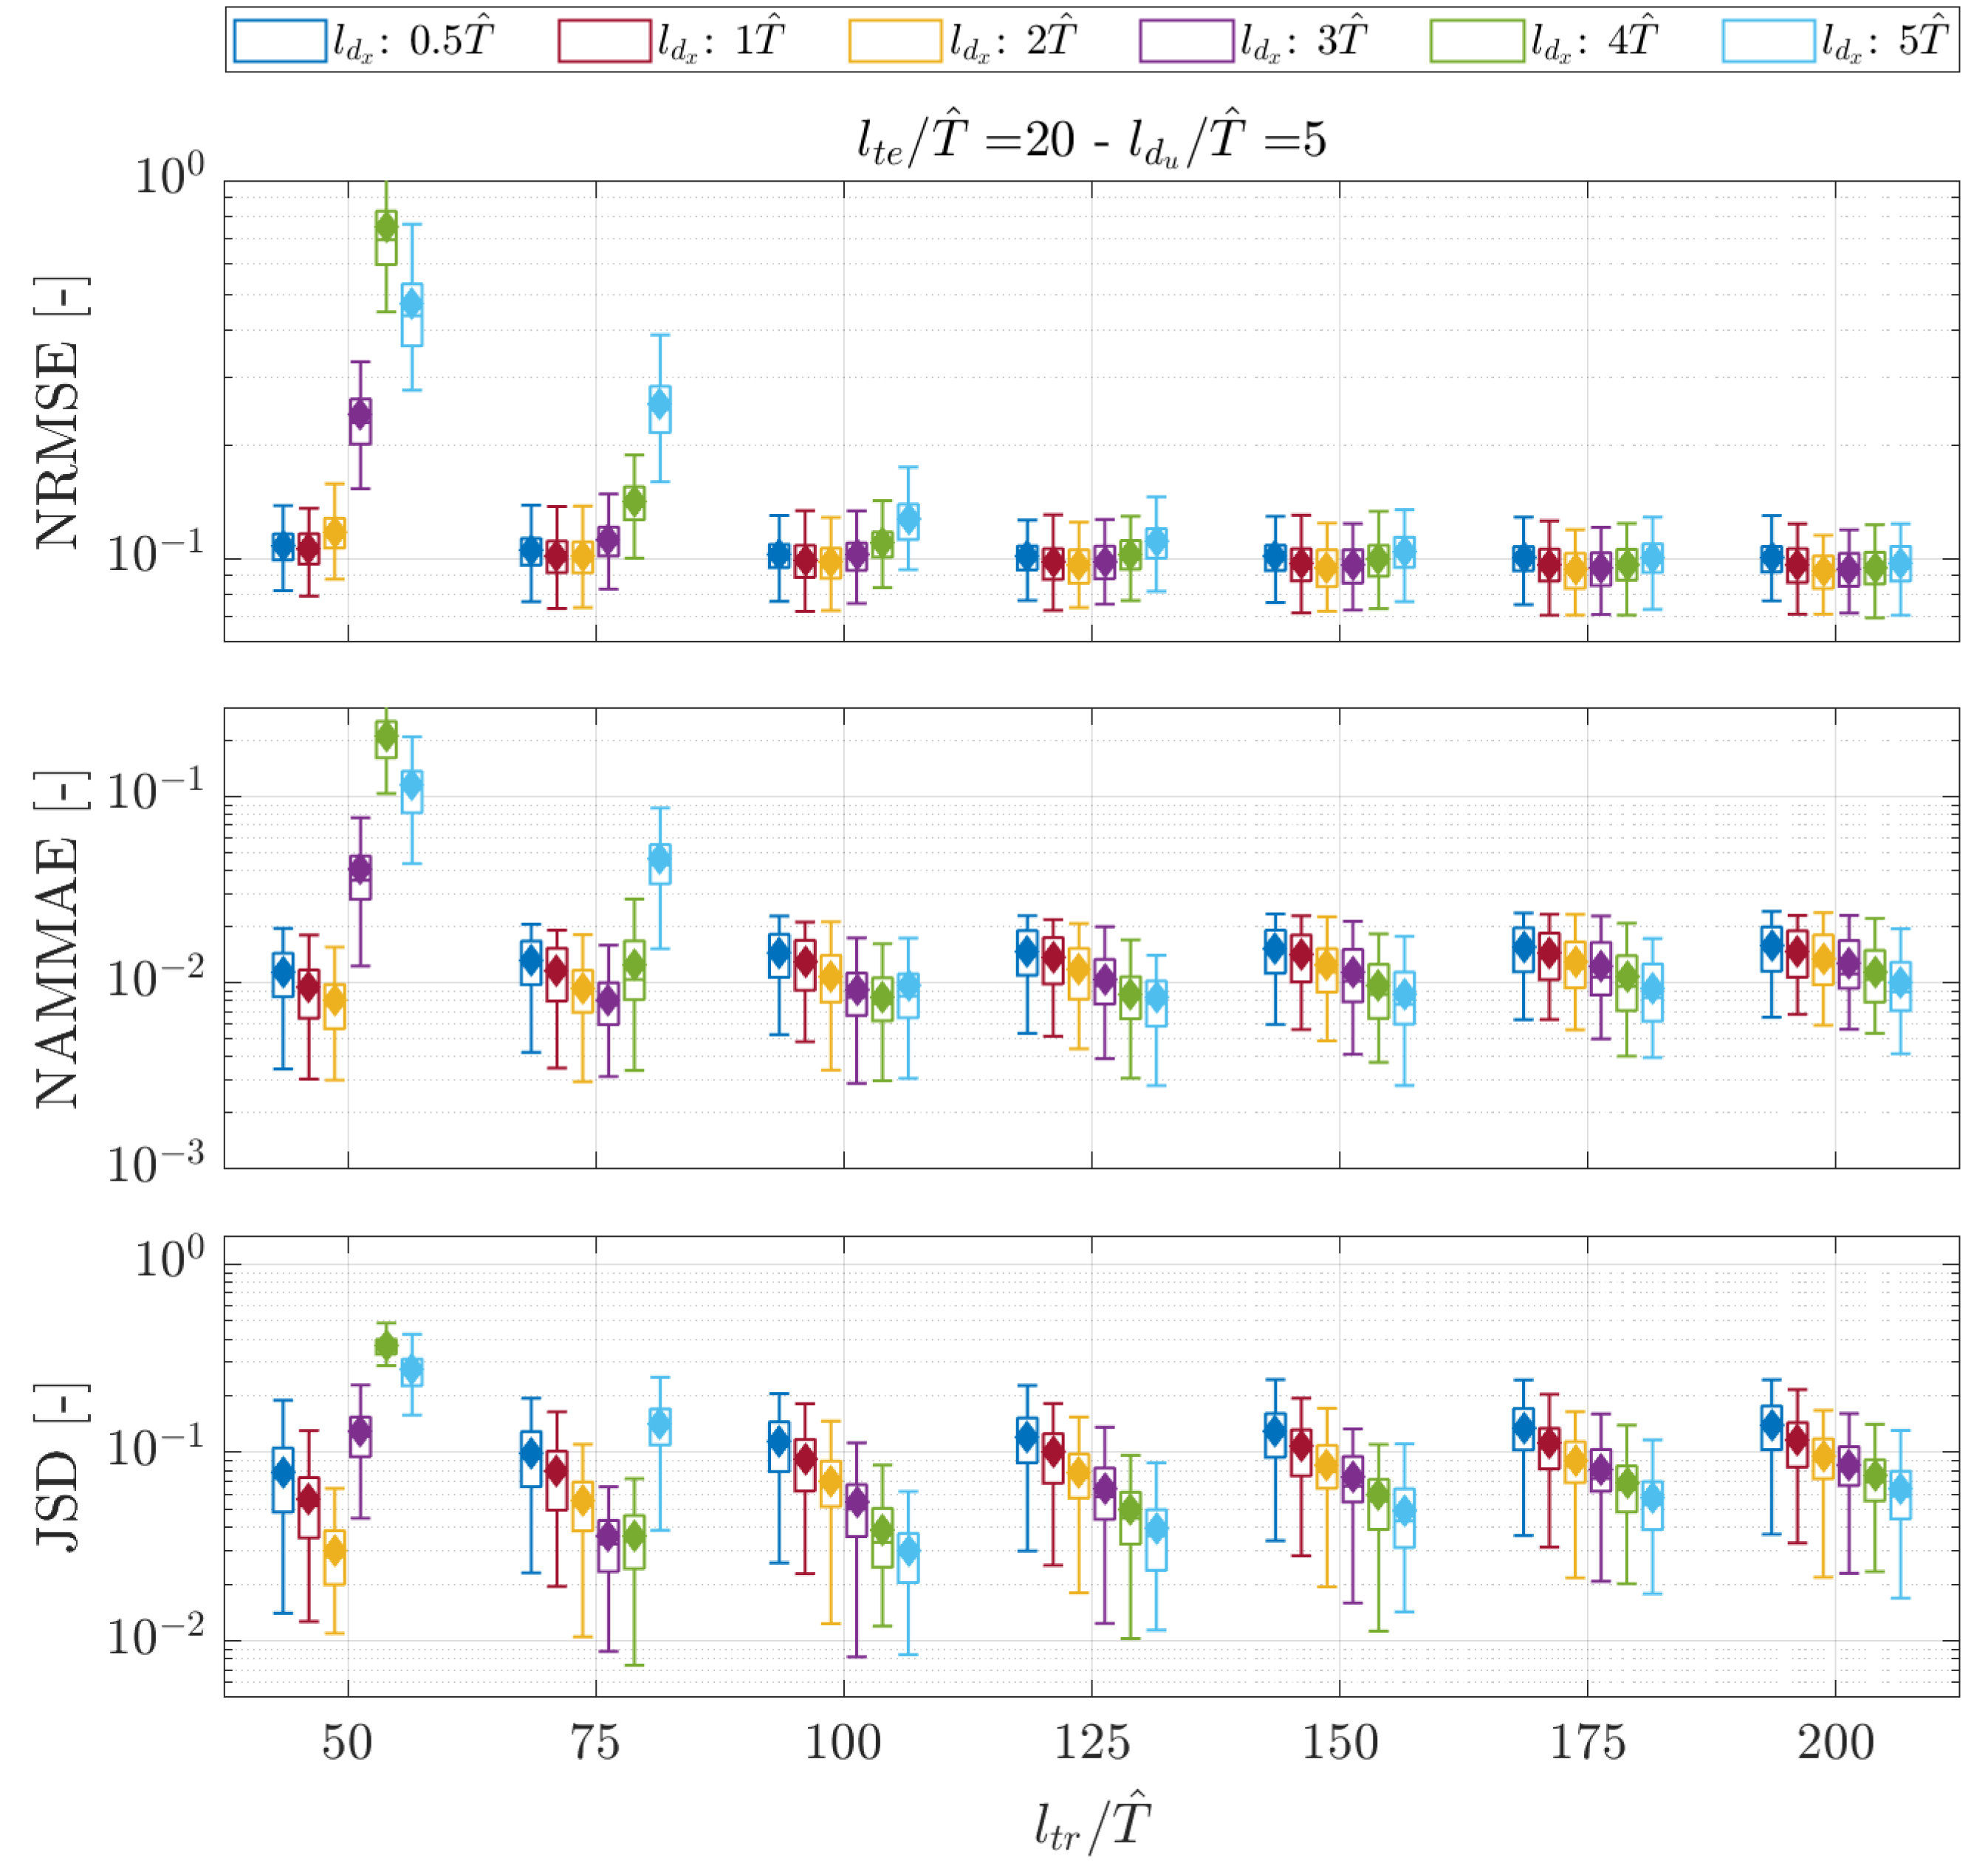1988x1869 pixels.
Task: Click the x-axis tick label 100
Action: click(x=843, y=1743)
